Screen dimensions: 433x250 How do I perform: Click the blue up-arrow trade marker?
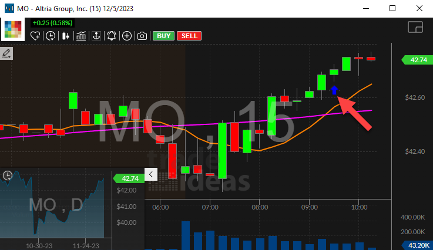[x=334, y=90]
